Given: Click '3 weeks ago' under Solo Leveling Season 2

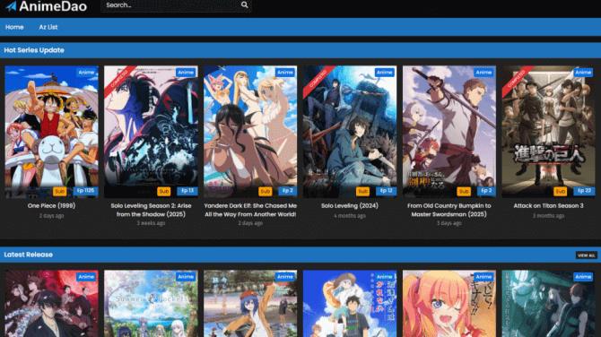Looking at the screenshot, I should (x=151, y=223).
